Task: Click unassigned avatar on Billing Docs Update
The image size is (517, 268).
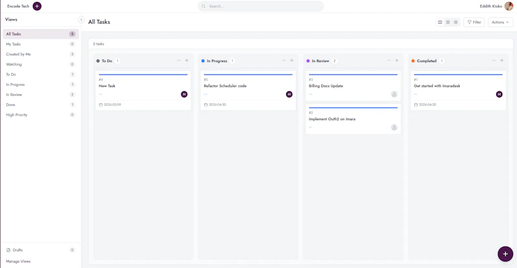Action: click(394, 94)
